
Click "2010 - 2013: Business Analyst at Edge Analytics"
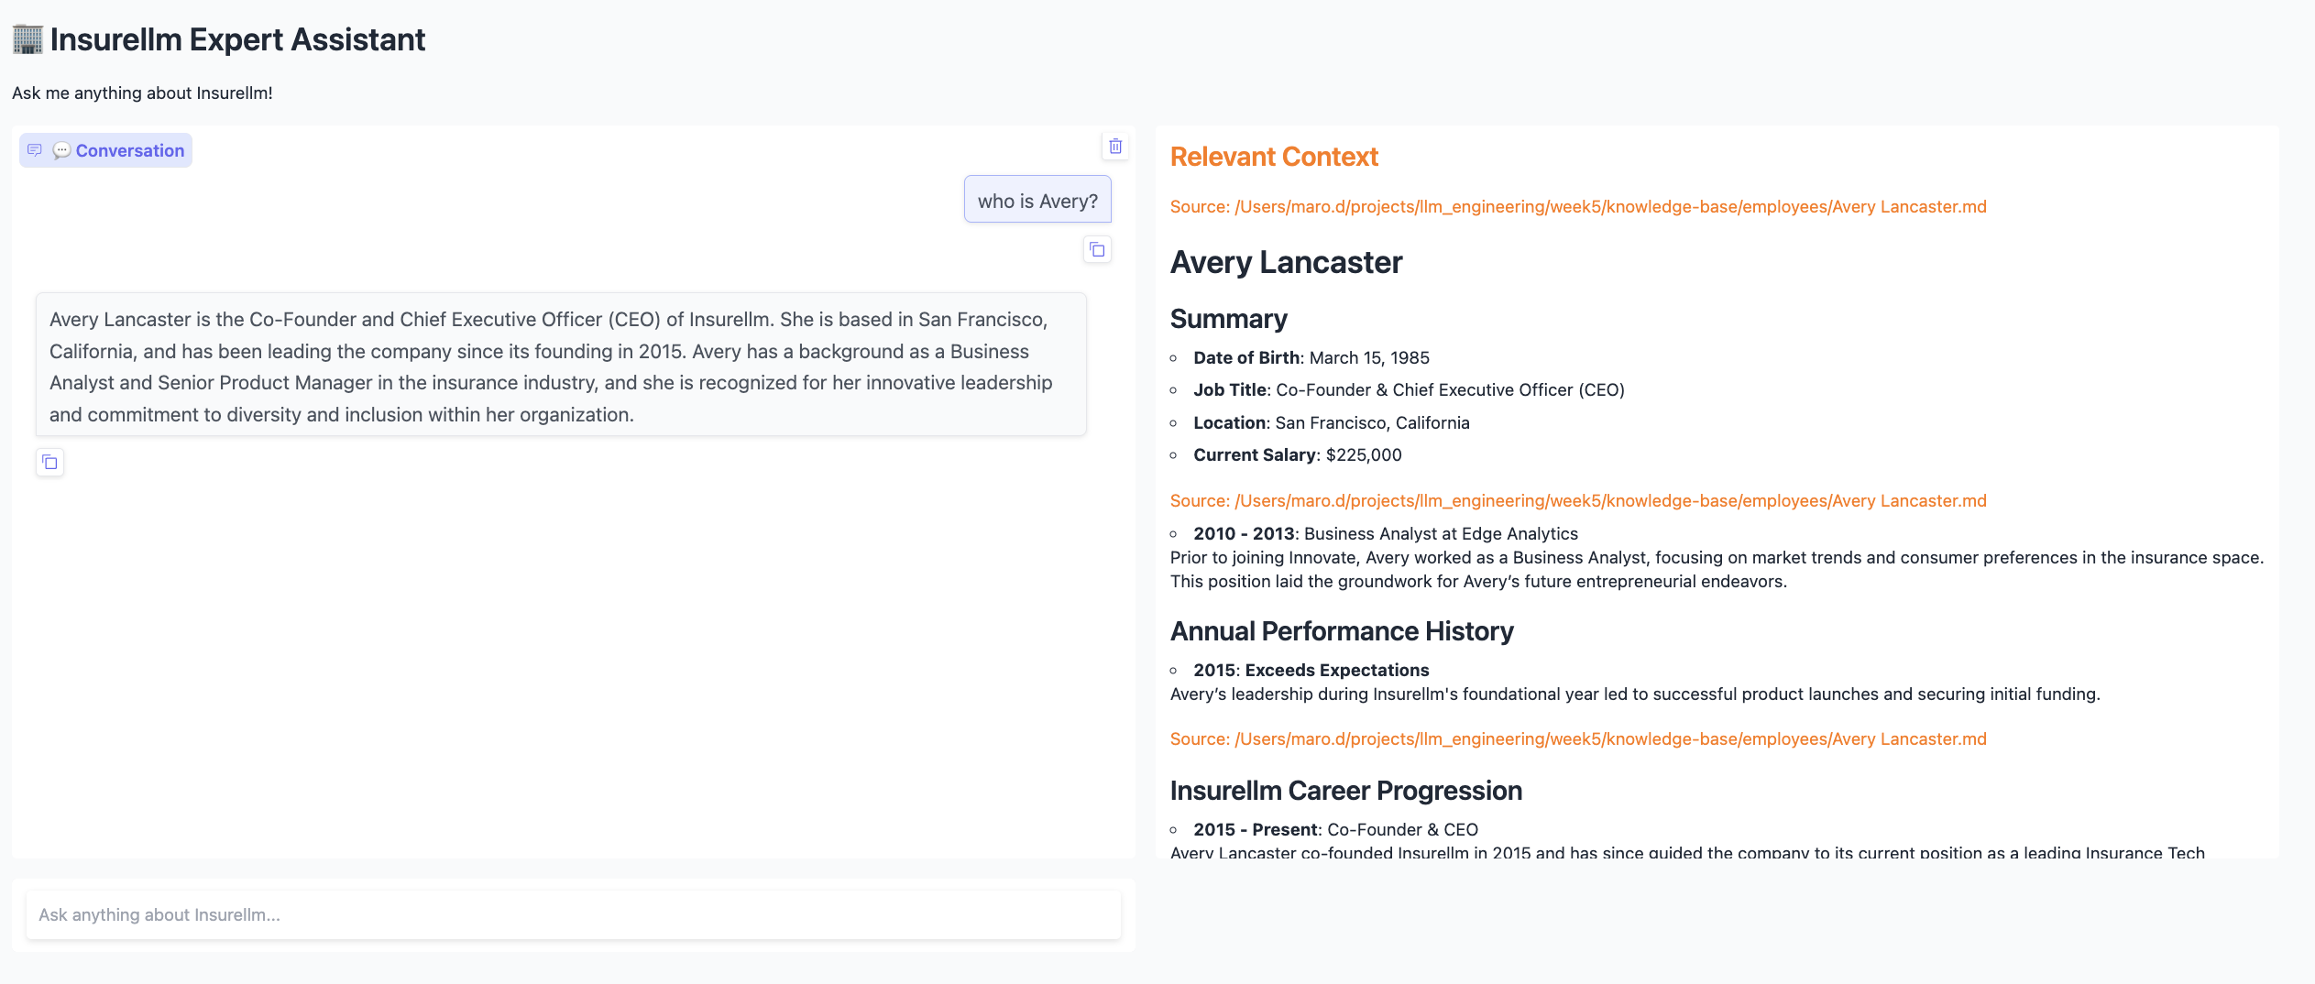click(x=1386, y=534)
